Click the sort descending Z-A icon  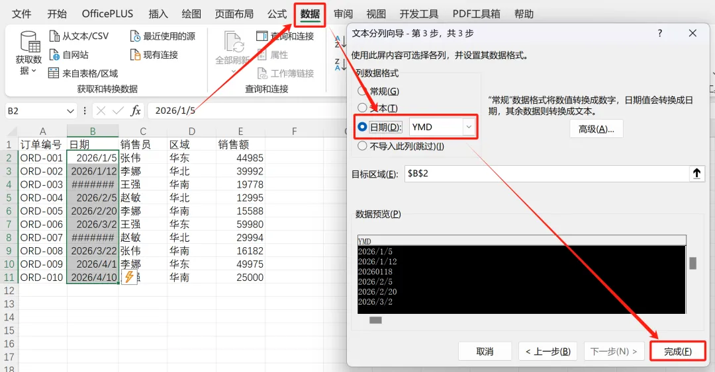tap(340, 64)
